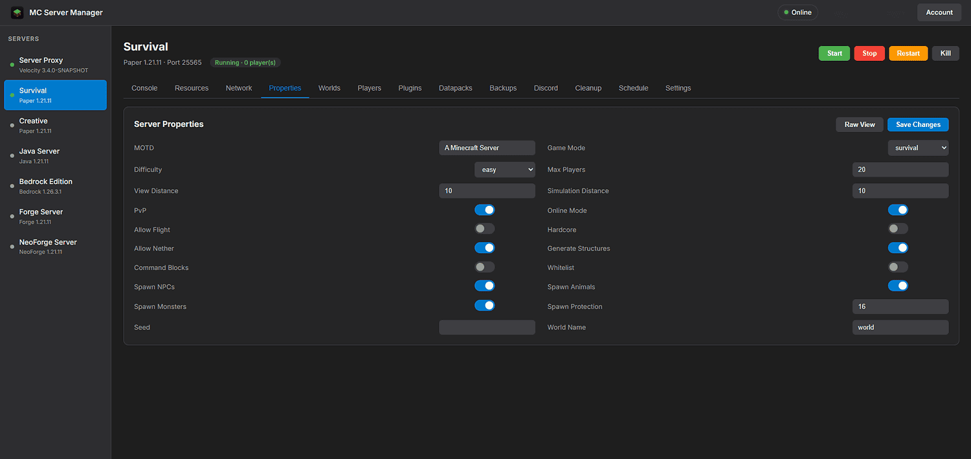The height and width of the screenshot is (459, 971).
Task: Click the empty Seed field
Action: (x=487, y=328)
